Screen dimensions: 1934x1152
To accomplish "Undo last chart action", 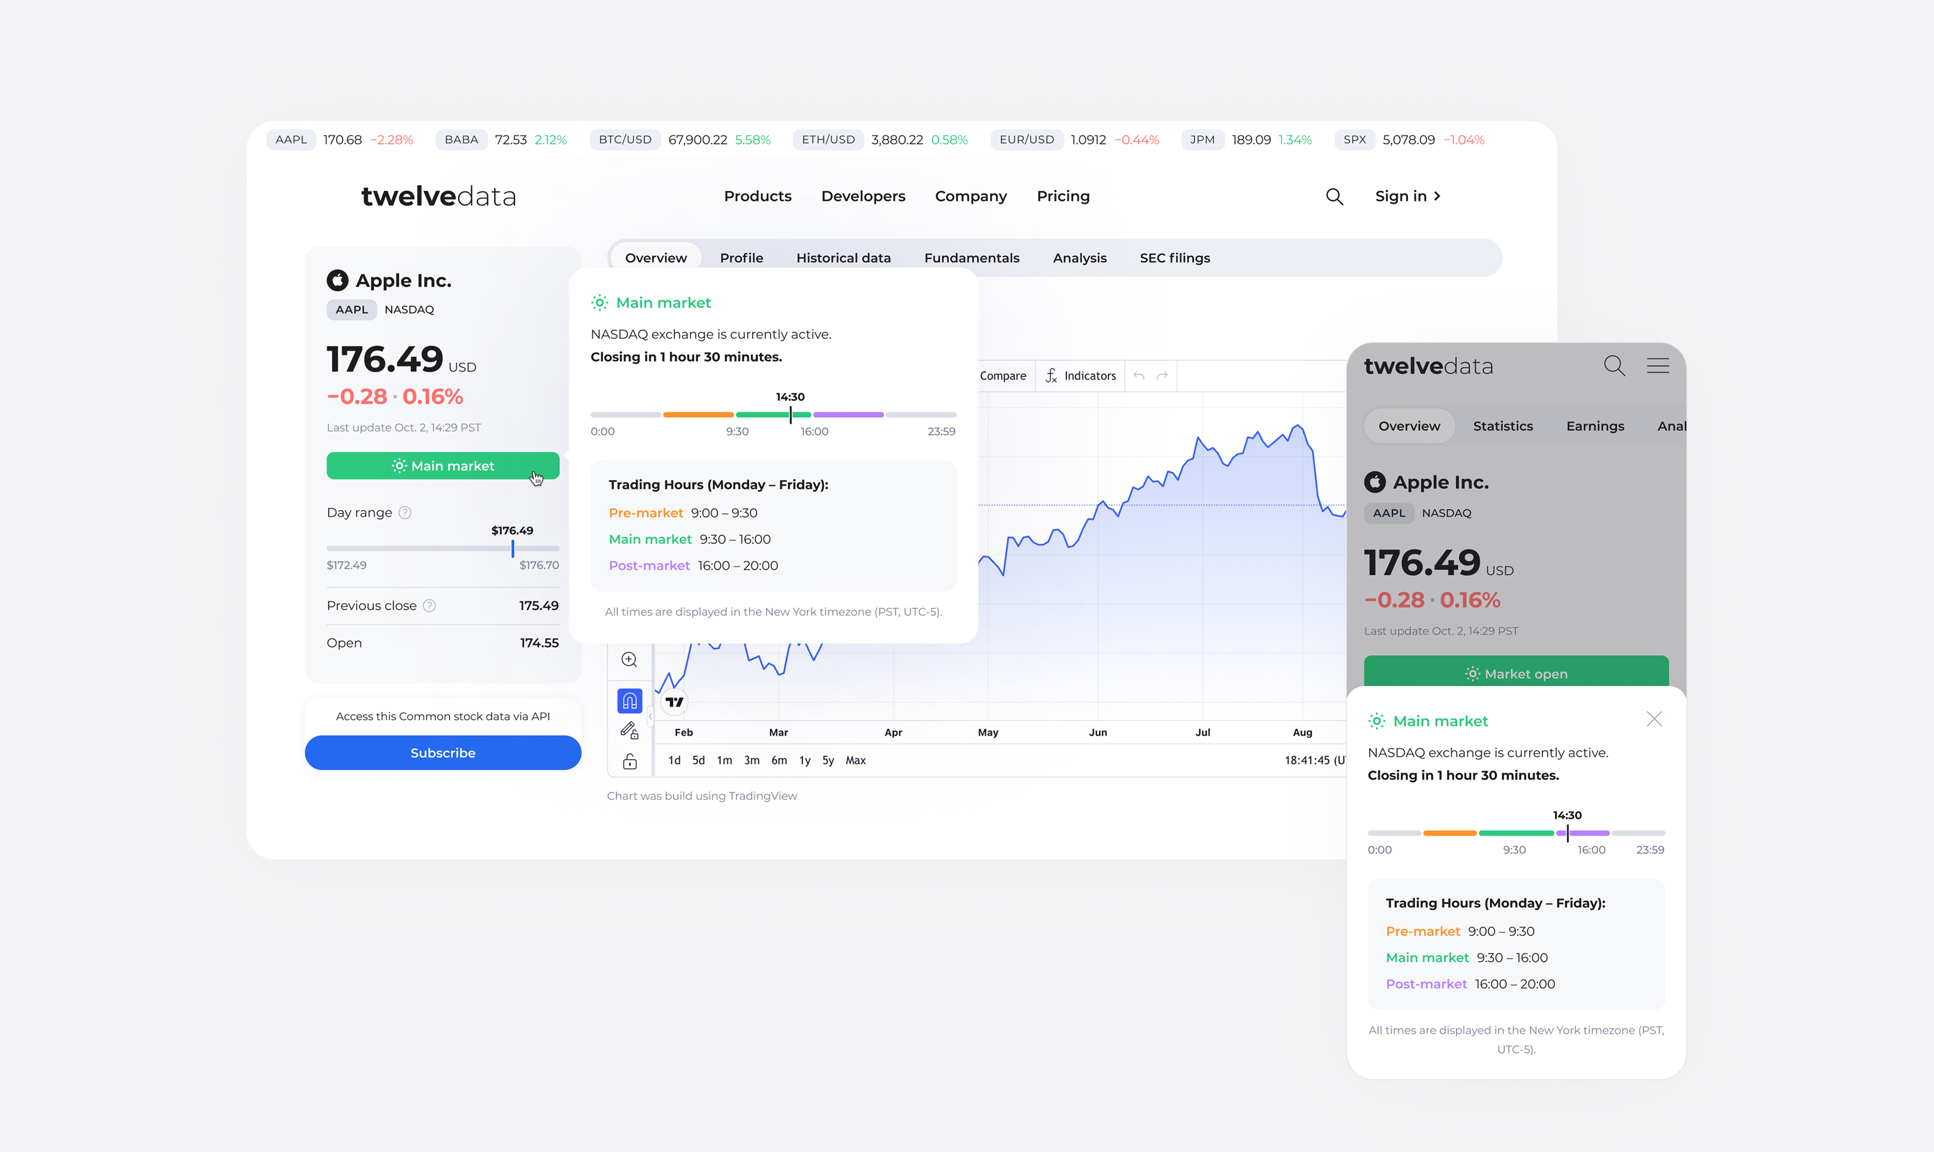I will [1138, 376].
